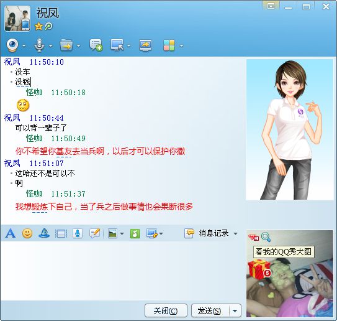Click the 发送(S) send button
The height and width of the screenshot is (321, 337).
pyautogui.click(x=210, y=311)
